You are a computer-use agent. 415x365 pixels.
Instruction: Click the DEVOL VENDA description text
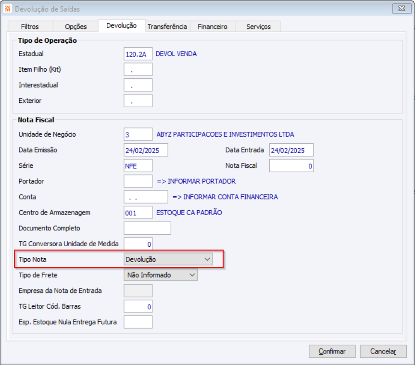[x=176, y=54]
